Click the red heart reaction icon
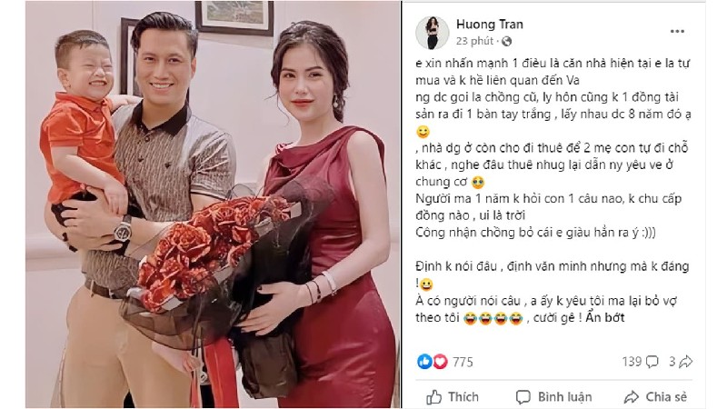This screenshot has height=409, width=727. [x=440, y=362]
